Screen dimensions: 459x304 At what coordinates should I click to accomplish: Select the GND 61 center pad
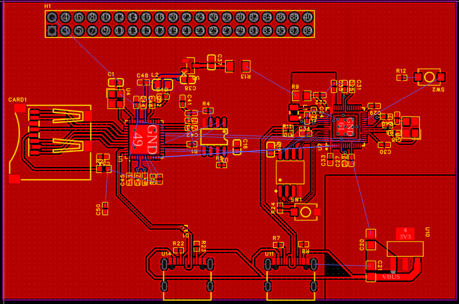point(345,127)
